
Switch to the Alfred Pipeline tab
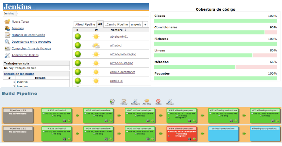[x=85, y=24]
